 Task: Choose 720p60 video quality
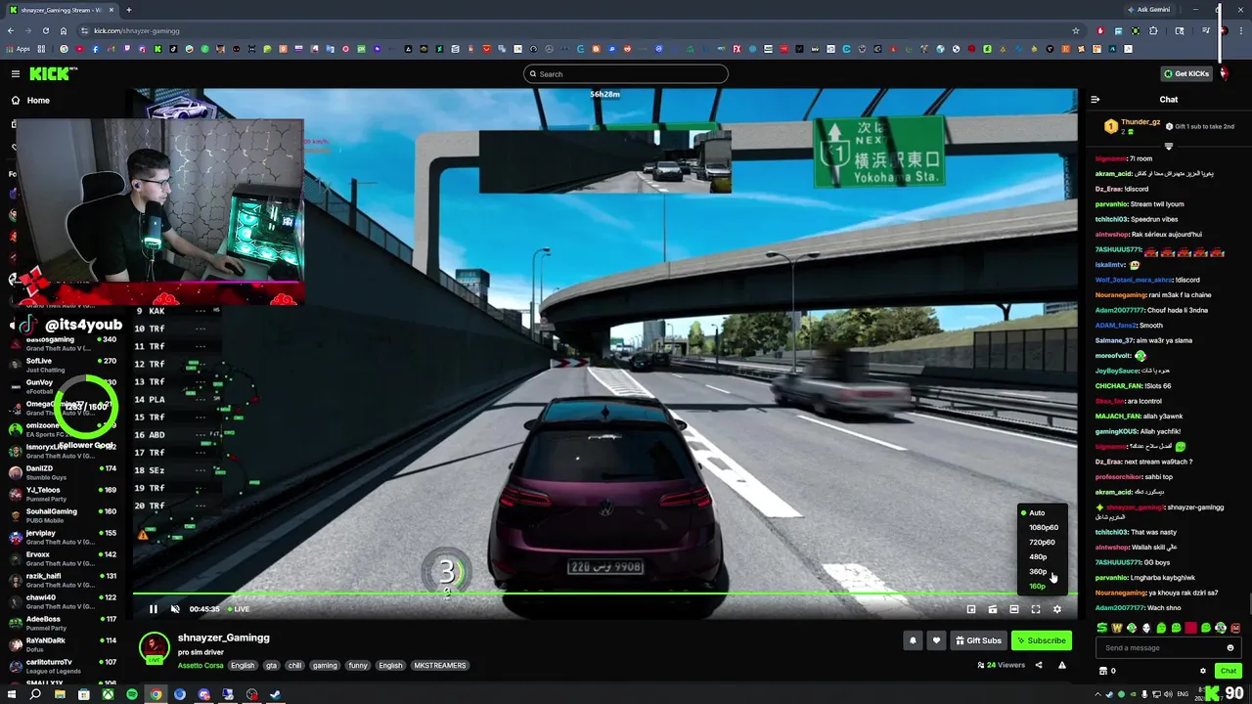click(1042, 542)
